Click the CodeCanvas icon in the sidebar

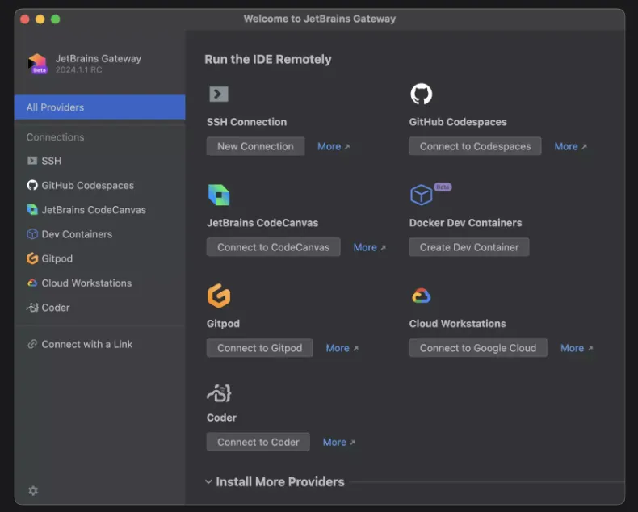pyautogui.click(x=32, y=210)
